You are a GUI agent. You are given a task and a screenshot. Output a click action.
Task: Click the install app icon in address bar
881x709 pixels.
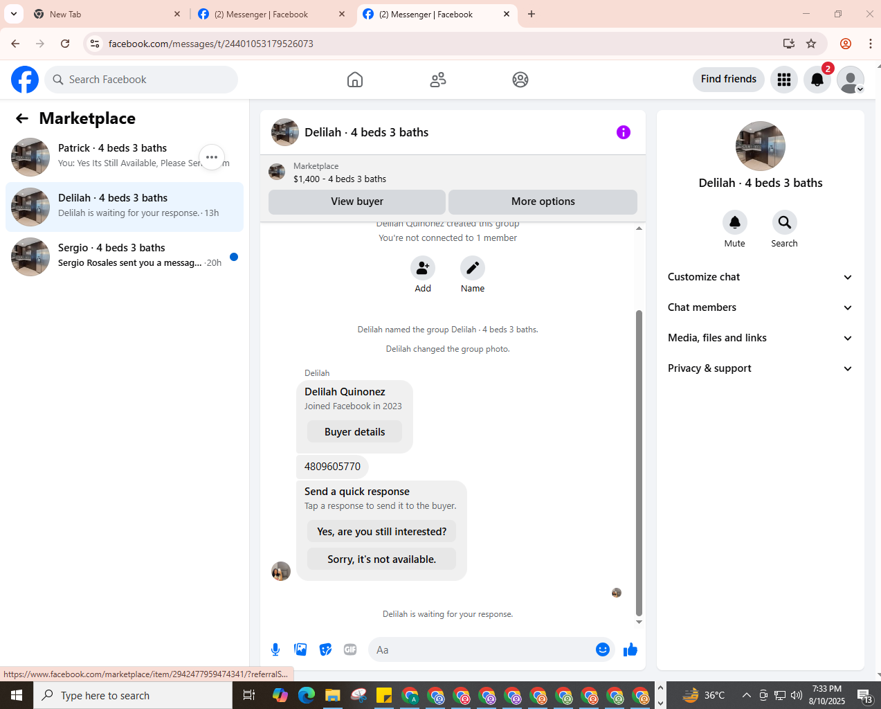tap(788, 44)
